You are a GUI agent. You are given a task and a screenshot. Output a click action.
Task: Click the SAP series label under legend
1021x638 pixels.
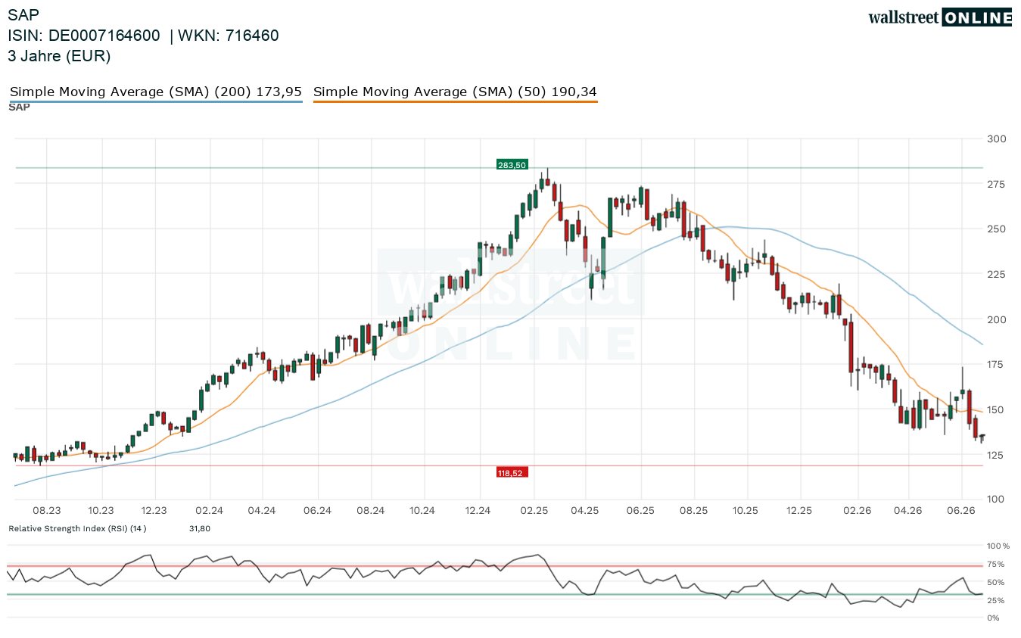click(x=19, y=107)
